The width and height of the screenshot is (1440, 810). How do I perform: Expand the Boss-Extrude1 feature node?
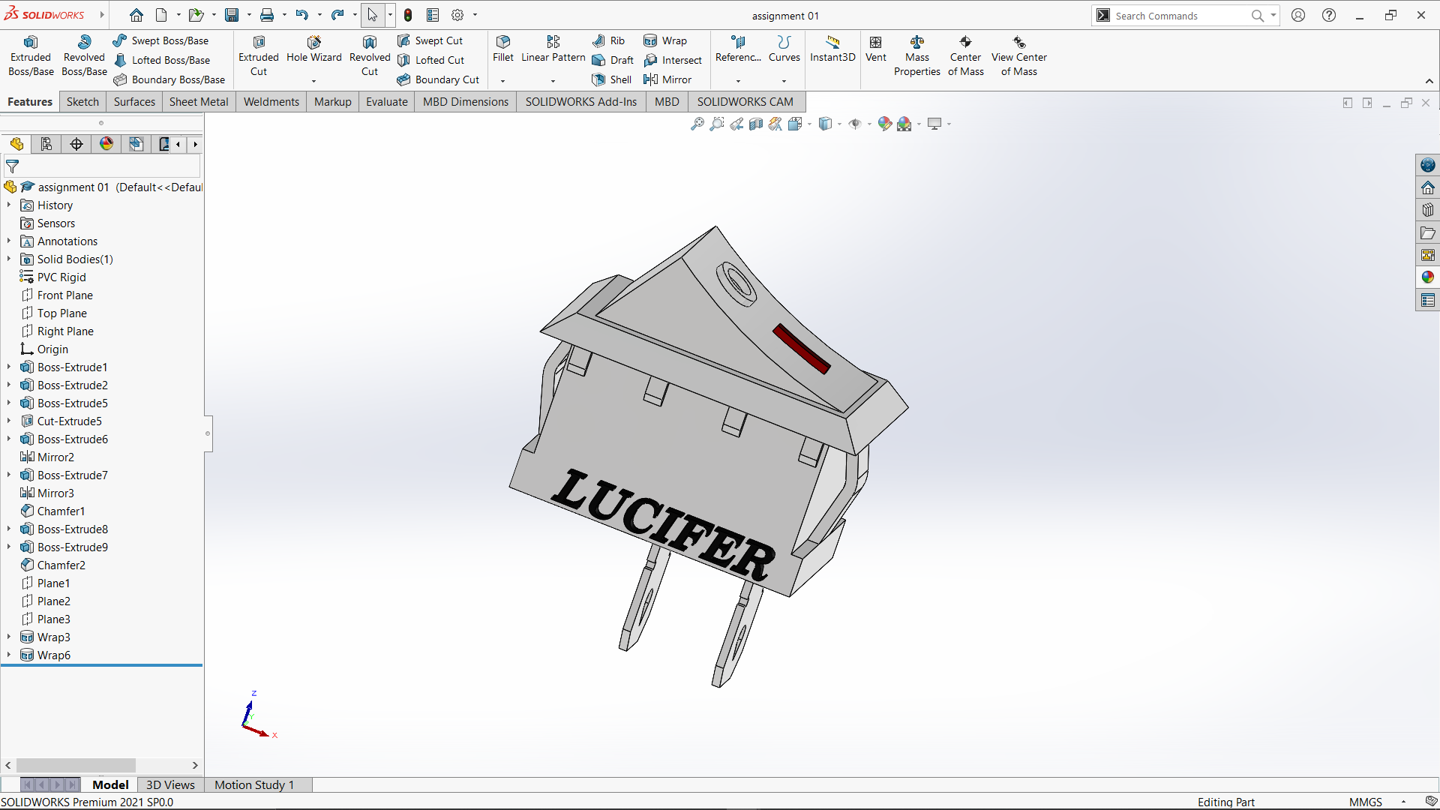coord(9,367)
